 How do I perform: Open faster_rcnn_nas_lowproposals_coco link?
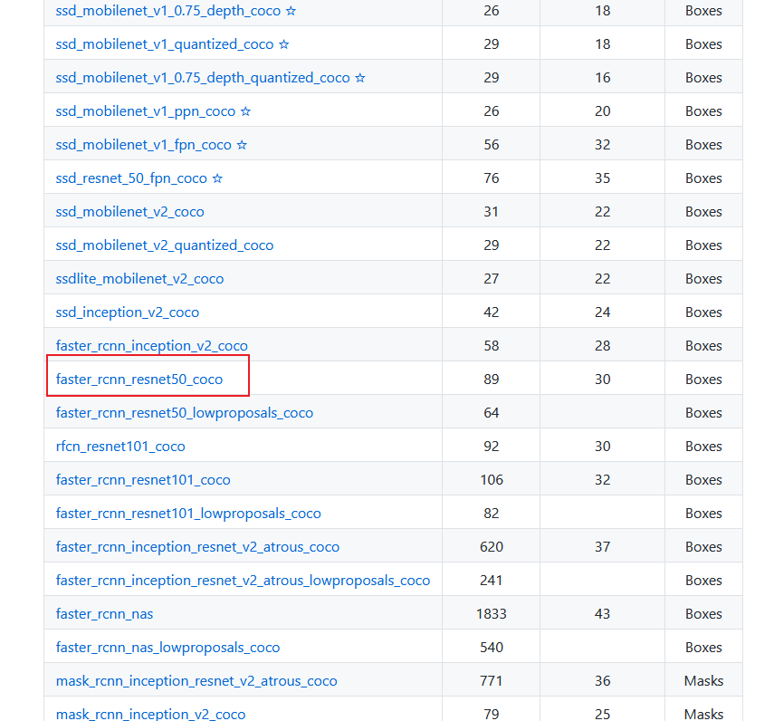(167, 648)
